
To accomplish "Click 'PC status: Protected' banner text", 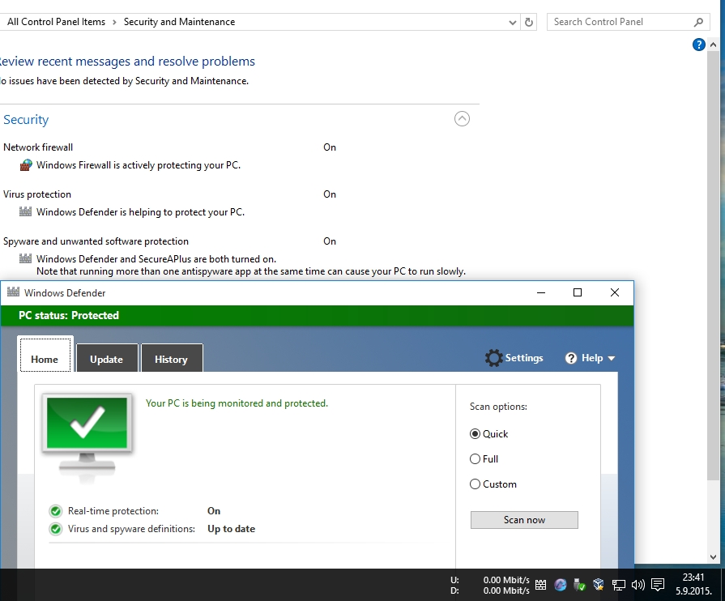I will tap(69, 315).
